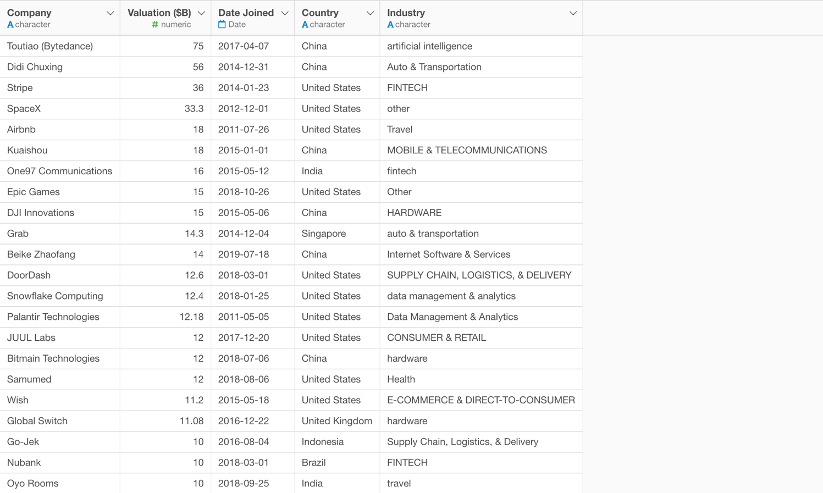Click the date cell 2018-09-25
823x493 pixels.
click(x=253, y=484)
